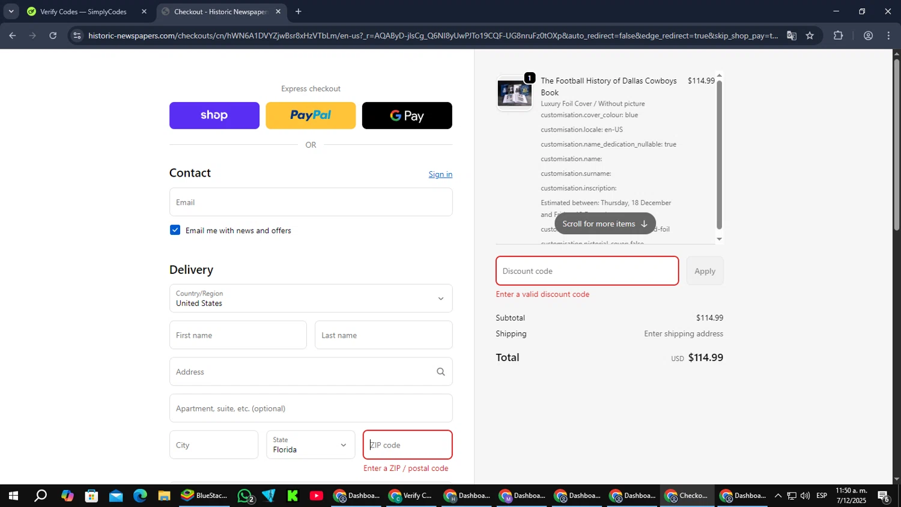The width and height of the screenshot is (901, 507).
Task: Open Microsoft Store from taskbar
Action: tap(91, 496)
